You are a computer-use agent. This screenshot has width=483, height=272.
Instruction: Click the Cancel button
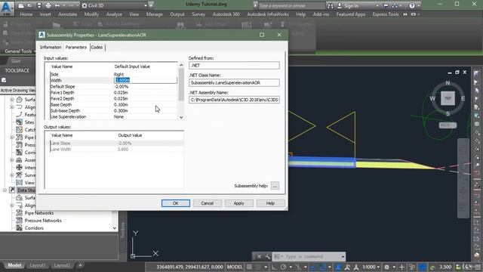pos(208,203)
